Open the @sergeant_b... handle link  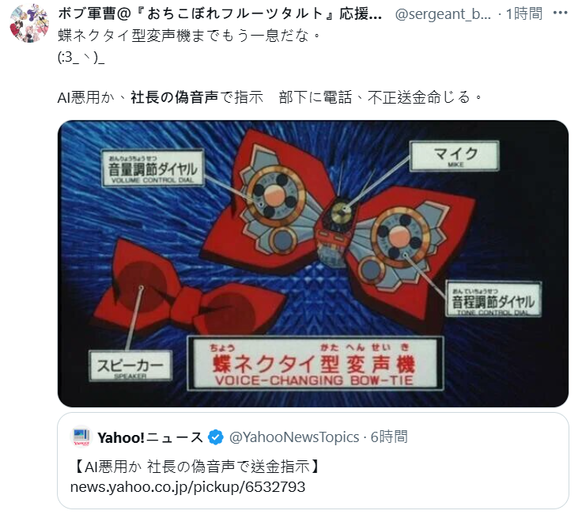(443, 14)
